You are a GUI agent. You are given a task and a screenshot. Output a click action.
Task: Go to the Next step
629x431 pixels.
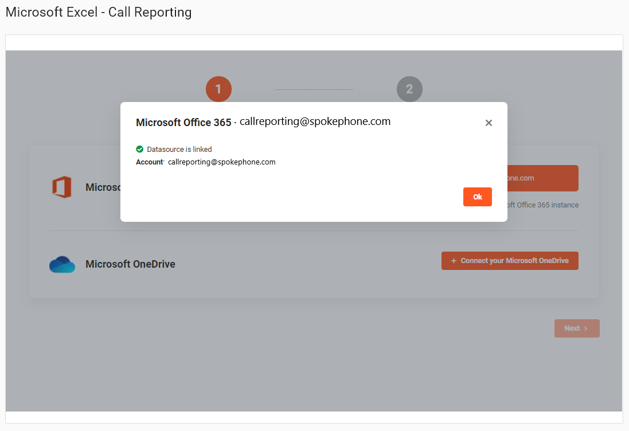[577, 328]
